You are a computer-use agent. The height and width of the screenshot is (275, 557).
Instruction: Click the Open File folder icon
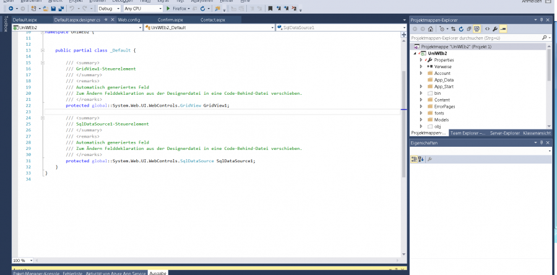[x=46, y=8]
